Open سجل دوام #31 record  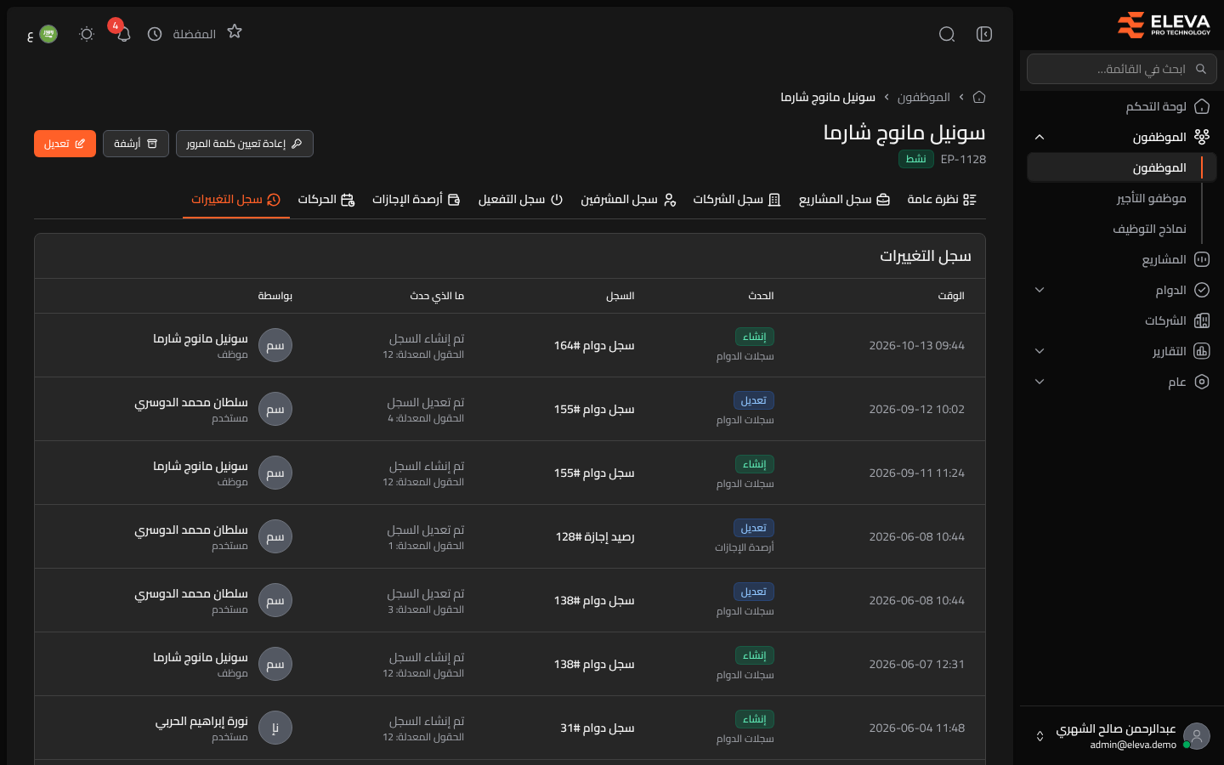598,728
